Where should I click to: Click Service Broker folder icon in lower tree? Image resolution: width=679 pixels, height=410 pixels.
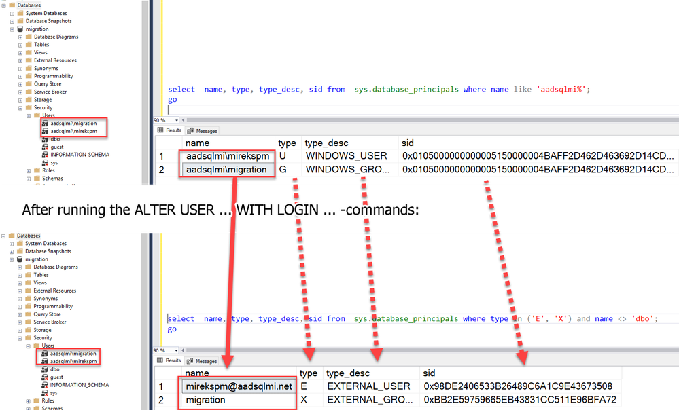pyautogui.click(x=28, y=322)
